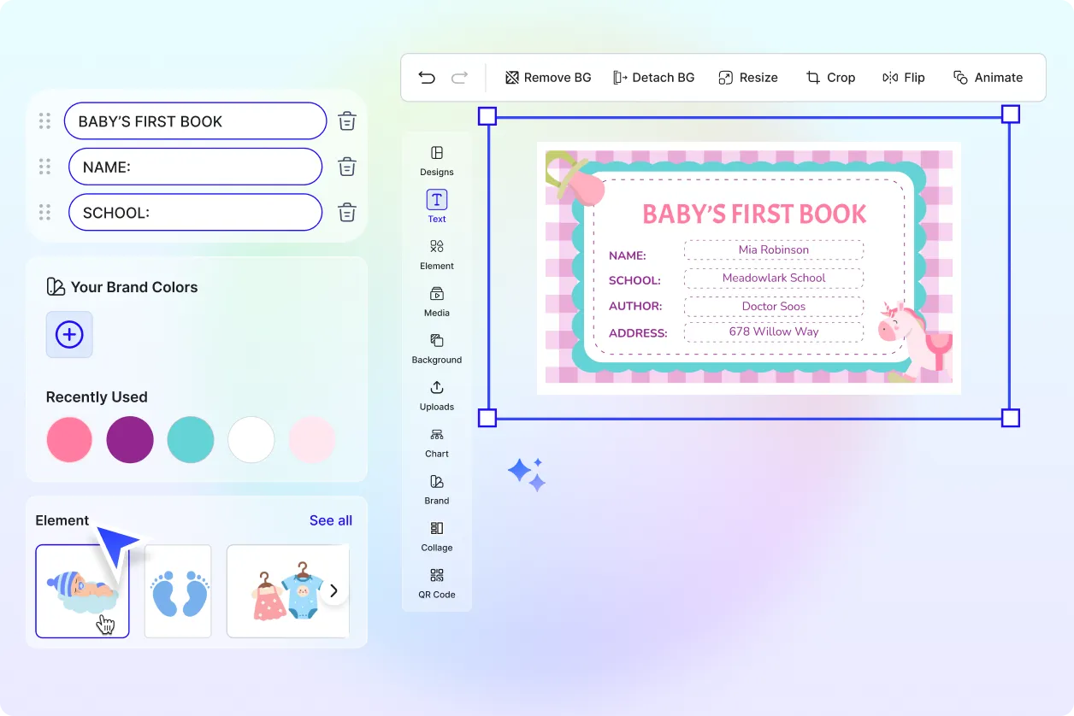
Task: Select the baby clothes element thumbnail
Action: 287,591
